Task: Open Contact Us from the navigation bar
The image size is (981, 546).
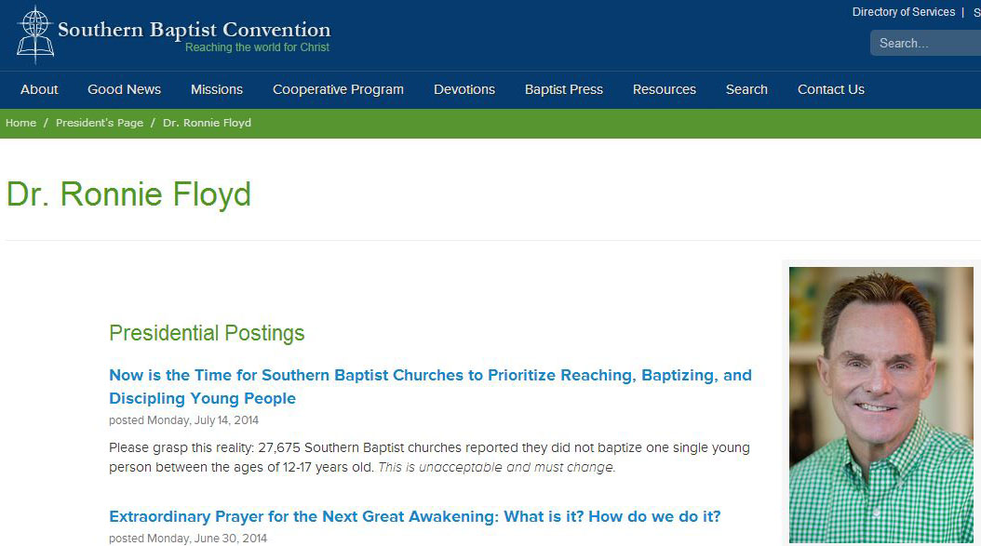Action: 831,89
